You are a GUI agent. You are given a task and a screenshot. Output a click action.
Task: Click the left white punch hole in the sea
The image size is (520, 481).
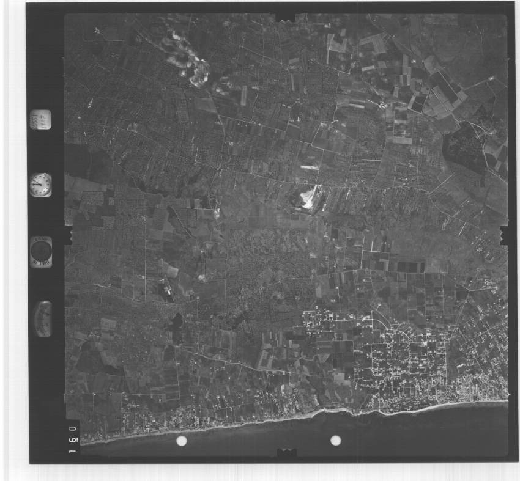click(182, 441)
